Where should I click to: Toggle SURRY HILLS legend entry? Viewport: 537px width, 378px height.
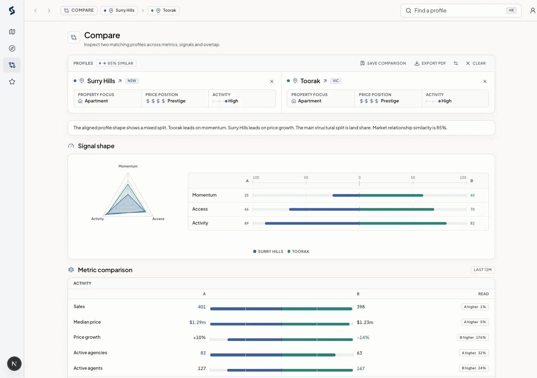[268, 251]
